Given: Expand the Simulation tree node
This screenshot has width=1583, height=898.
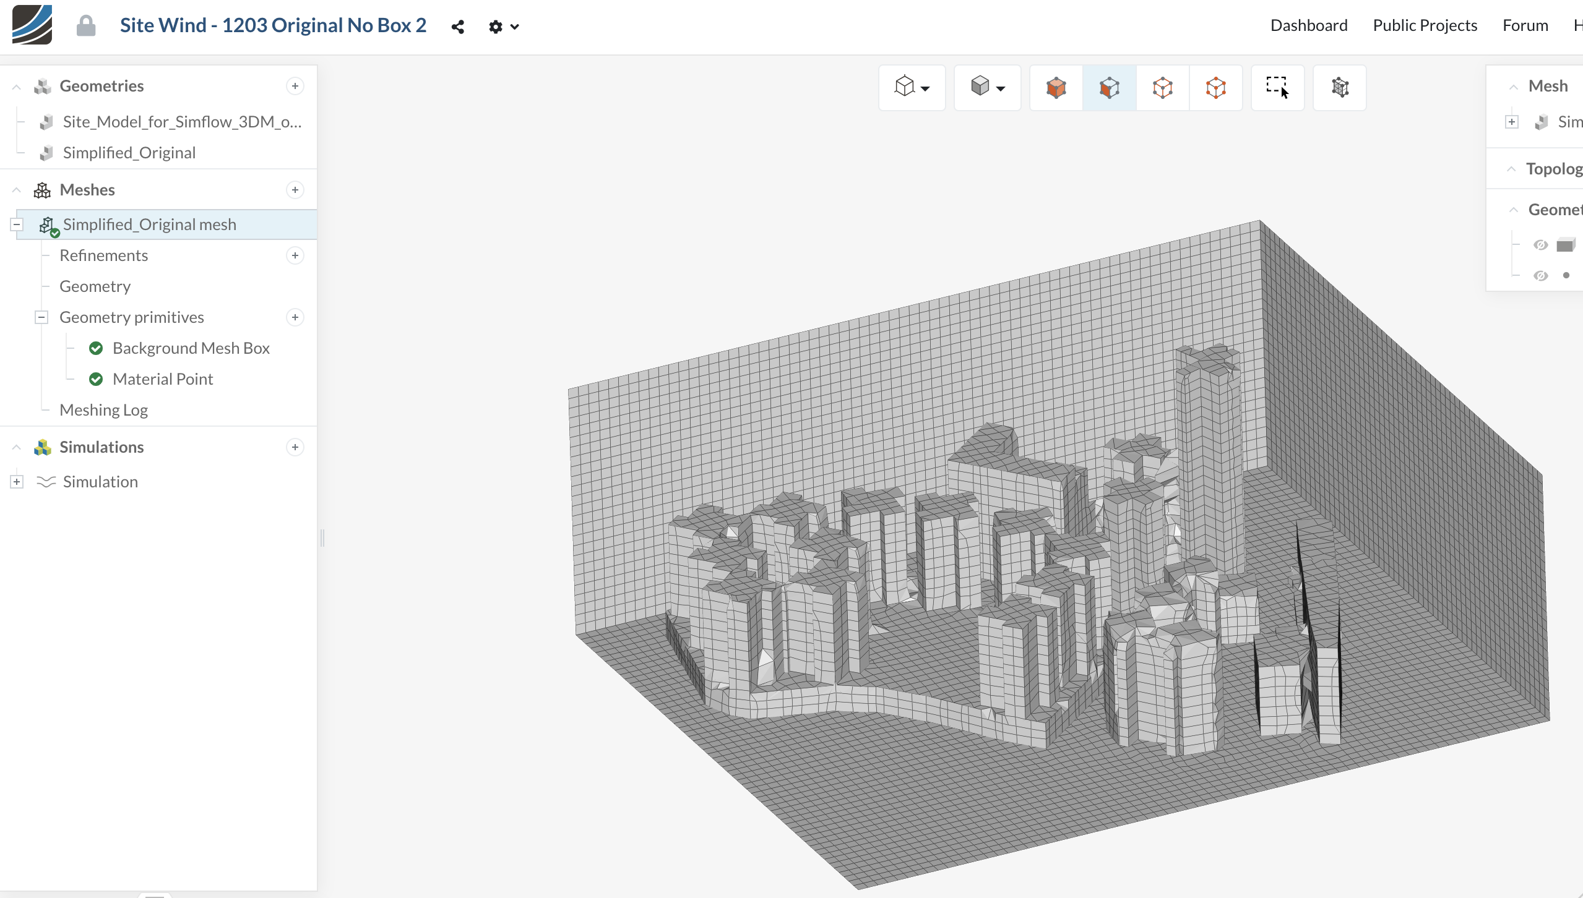Looking at the screenshot, I should click(x=17, y=482).
